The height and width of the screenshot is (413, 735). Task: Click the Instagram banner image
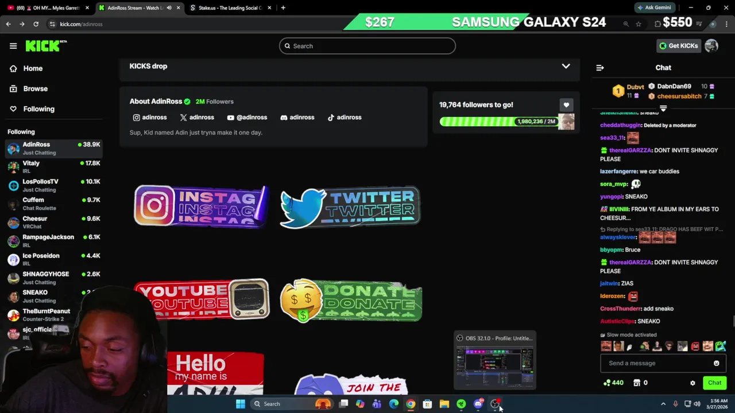pos(201,206)
